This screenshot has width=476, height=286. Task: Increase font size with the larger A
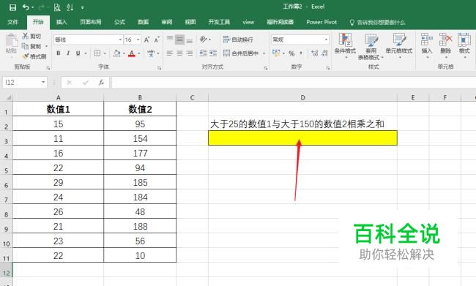pos(146,39)
